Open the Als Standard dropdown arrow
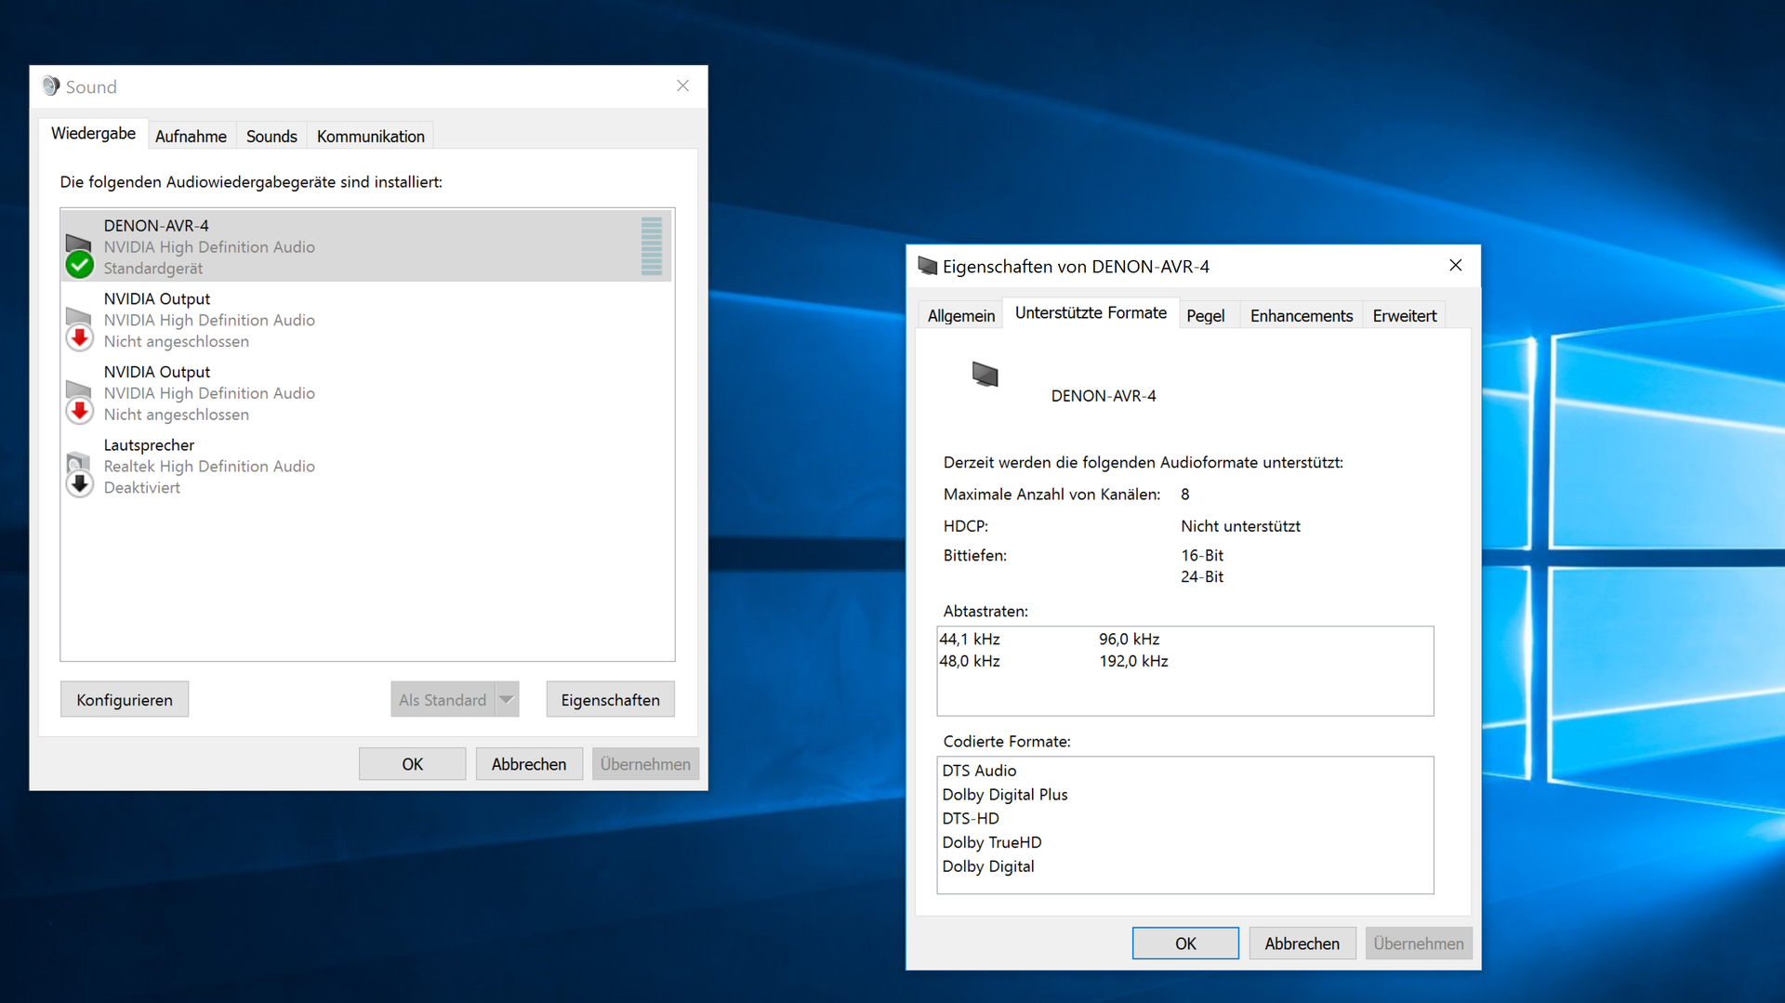The image size is (1785, 1003). point(507,700)
